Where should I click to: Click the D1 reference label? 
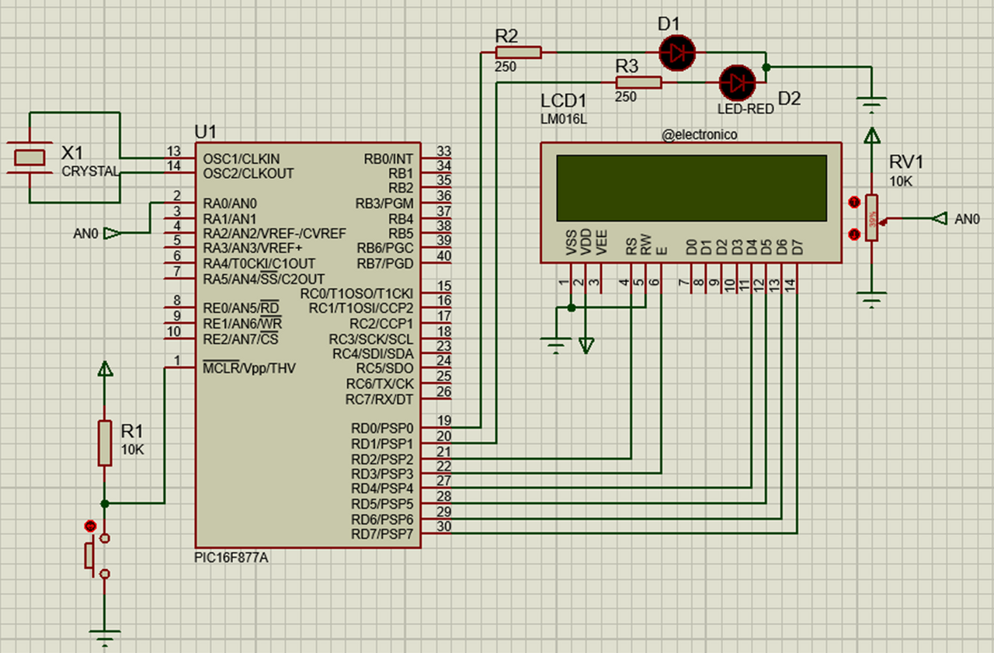(x=669, y=24)
